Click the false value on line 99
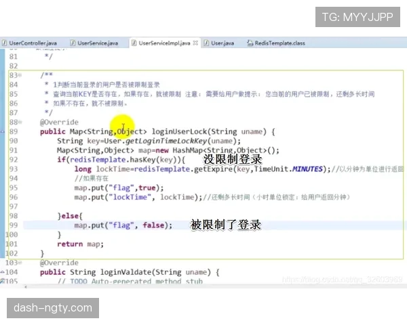This screenshot has width=407, height=325. click(153, 225)
